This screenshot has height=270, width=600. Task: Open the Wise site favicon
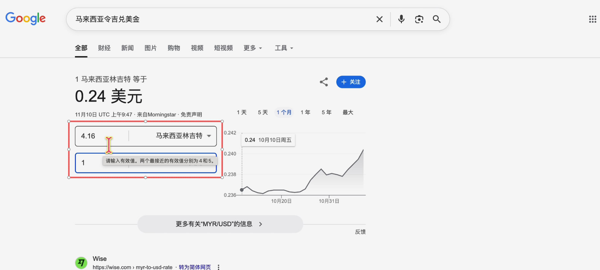click(81, 262)
